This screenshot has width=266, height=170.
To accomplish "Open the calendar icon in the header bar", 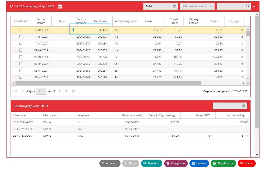I will [x=60, y=7].
